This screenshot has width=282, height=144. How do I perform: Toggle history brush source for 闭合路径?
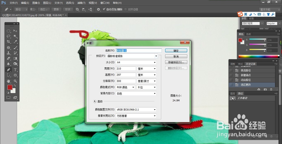tap(231, 80)
